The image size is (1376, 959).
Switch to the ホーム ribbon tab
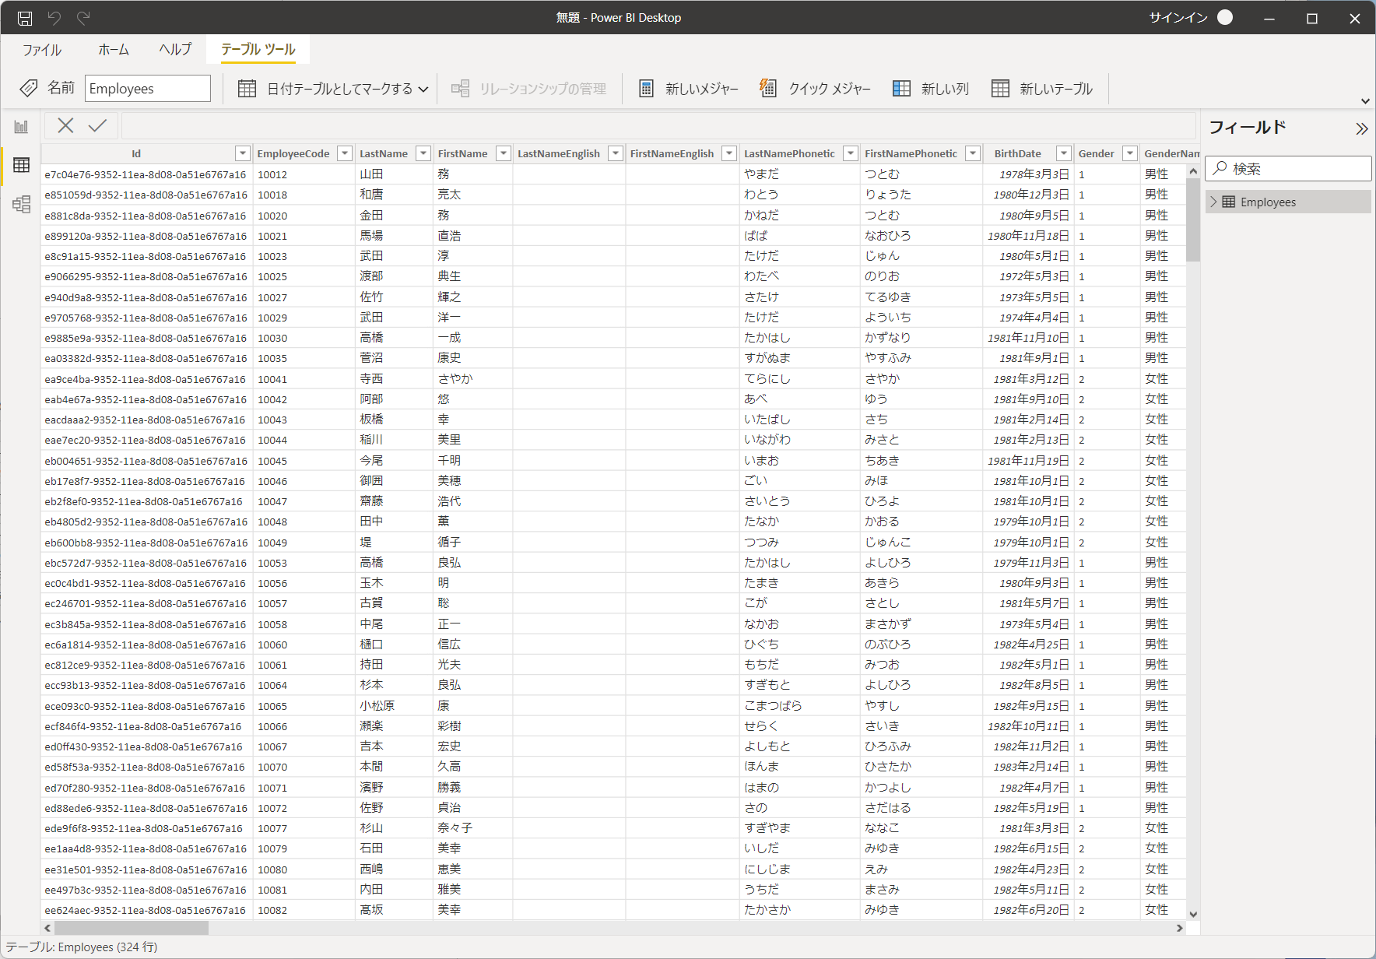pyautogui.click(x=114, y=50)
